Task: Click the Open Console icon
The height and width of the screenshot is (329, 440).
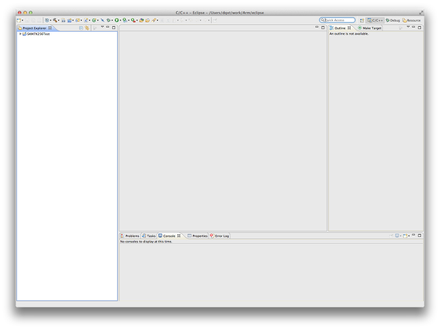Action: (405, 236)
